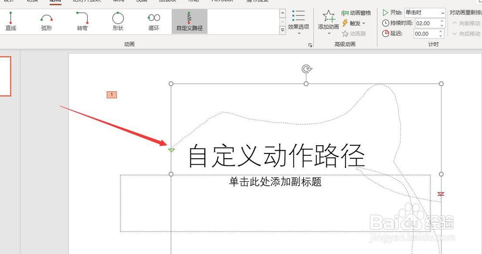Click the 延迟 delay field 00.00
This screenshot has height=254, width=482.
pos(426,34)
